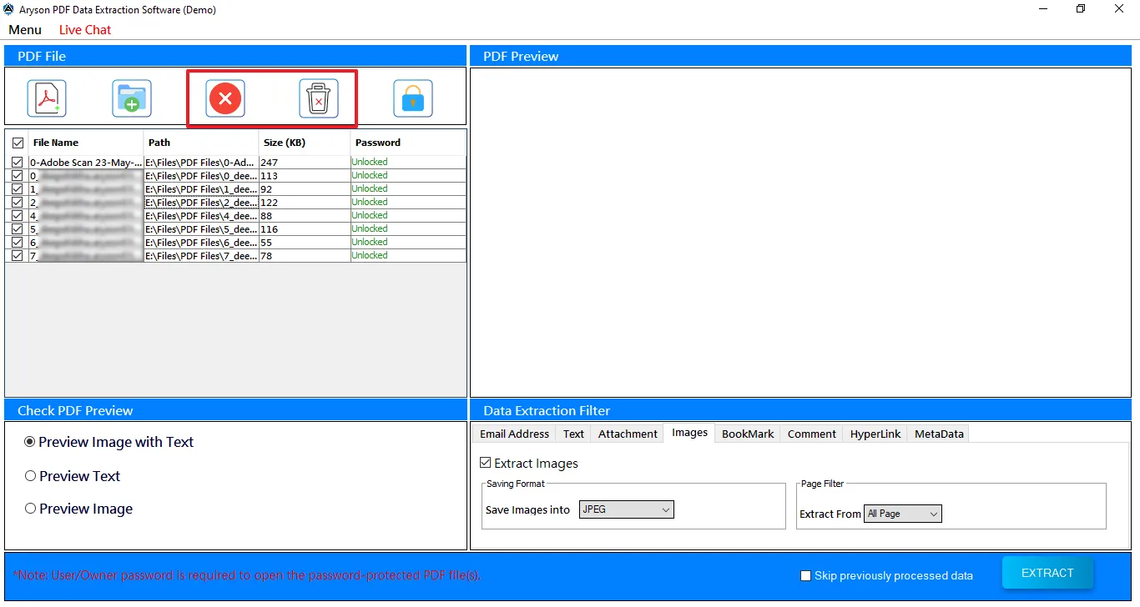Uncheck the 0-Adobe Scan 23-May file checkbox

click(x=18, y=163)
